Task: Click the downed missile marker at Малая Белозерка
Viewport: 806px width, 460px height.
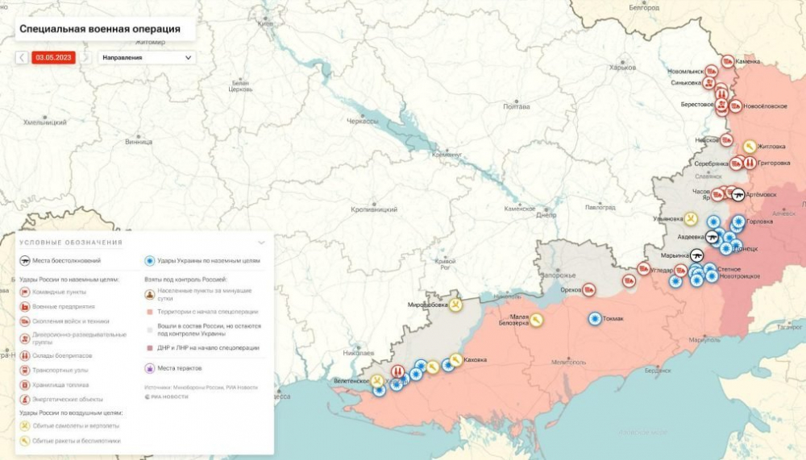Action: pyautogui.click(x=536, y=320)
